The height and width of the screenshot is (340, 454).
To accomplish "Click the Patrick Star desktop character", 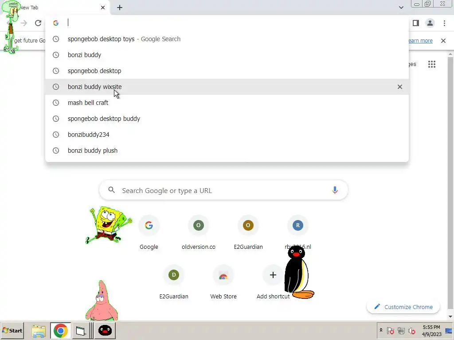I will 102,301.
